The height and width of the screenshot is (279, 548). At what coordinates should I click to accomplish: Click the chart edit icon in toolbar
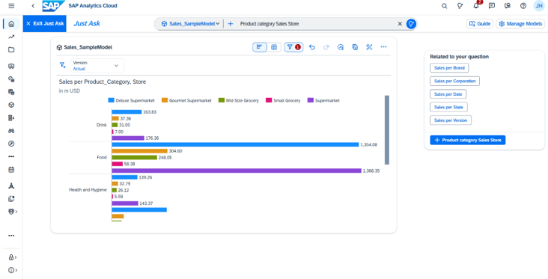[x=341, y=47]
